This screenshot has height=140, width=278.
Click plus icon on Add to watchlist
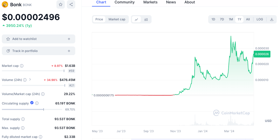point(69,39)
